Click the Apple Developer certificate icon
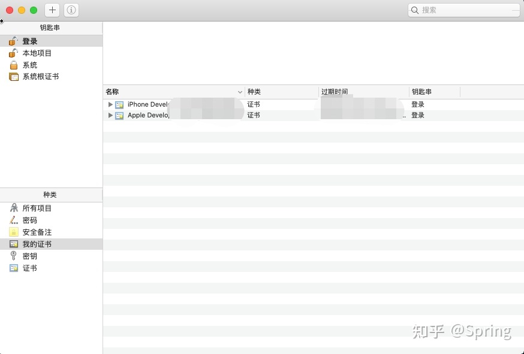This screenshot has height=354, width=524. 119,116
